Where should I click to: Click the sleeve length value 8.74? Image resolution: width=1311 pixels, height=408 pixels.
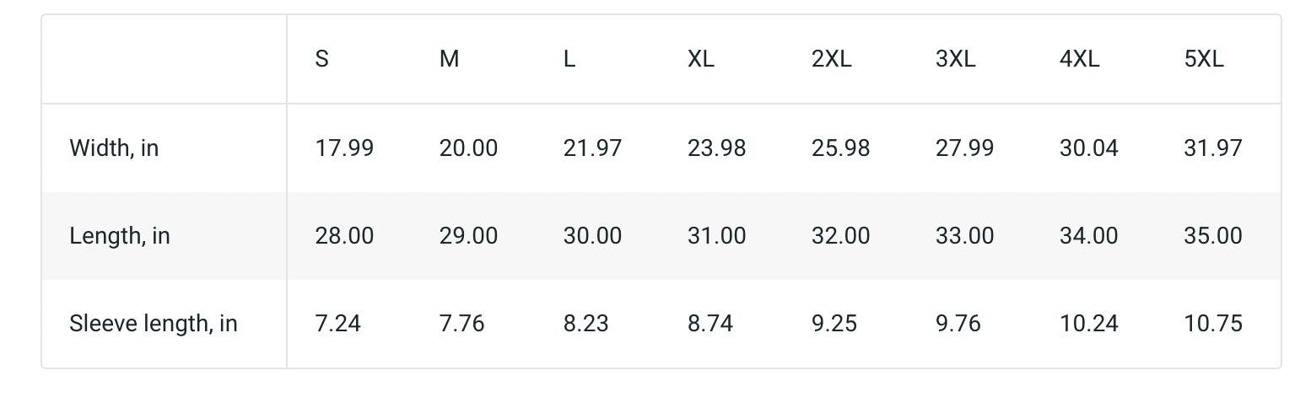tap(709, 324)
